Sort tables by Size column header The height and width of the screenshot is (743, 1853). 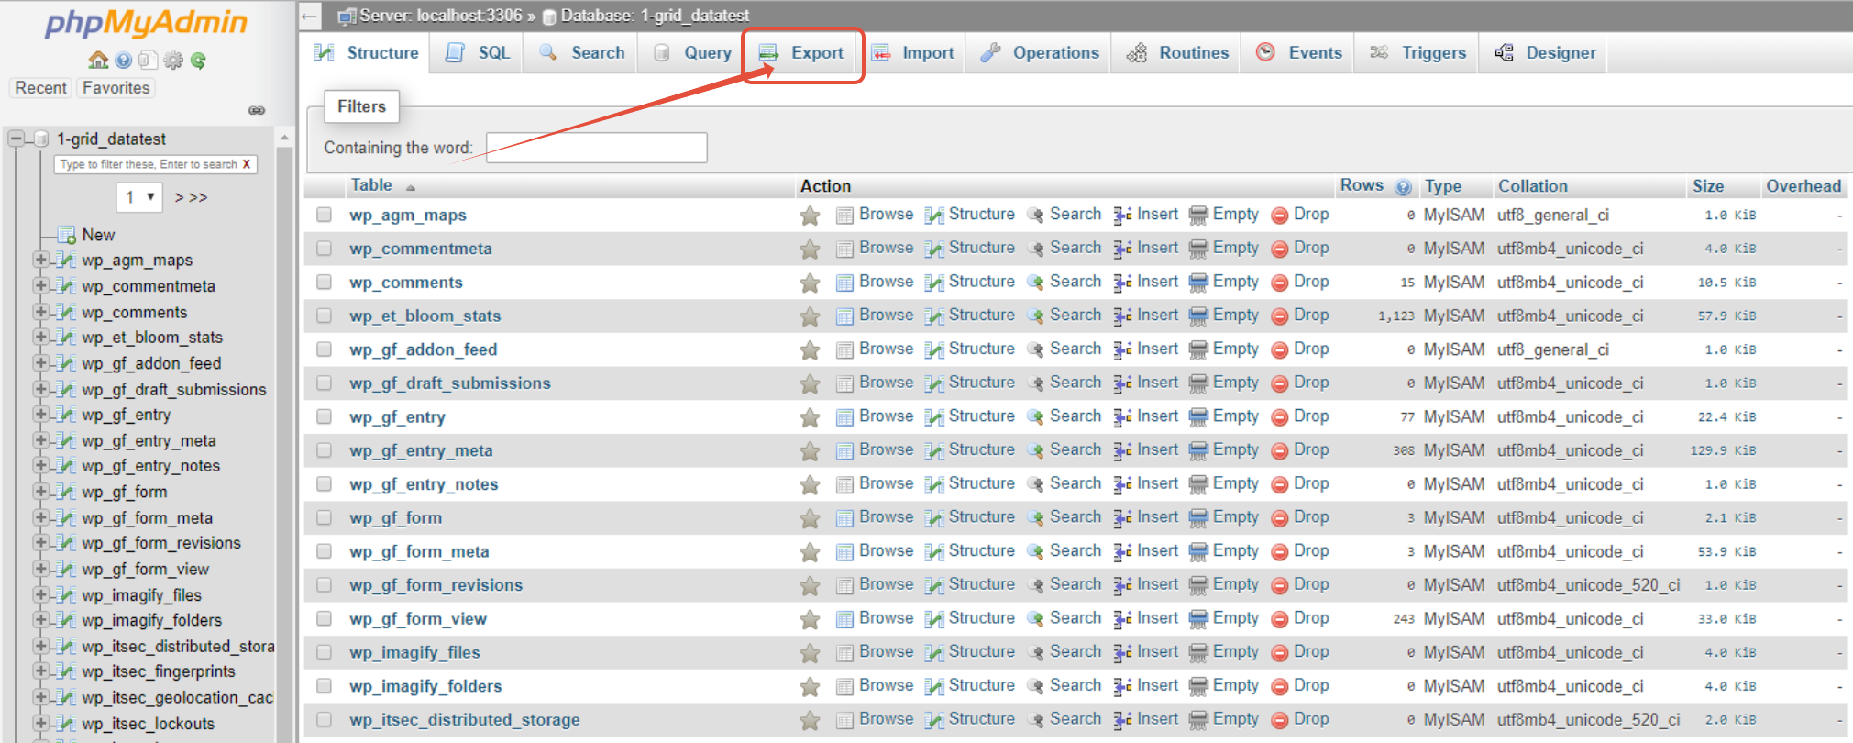coord(1708,186)
